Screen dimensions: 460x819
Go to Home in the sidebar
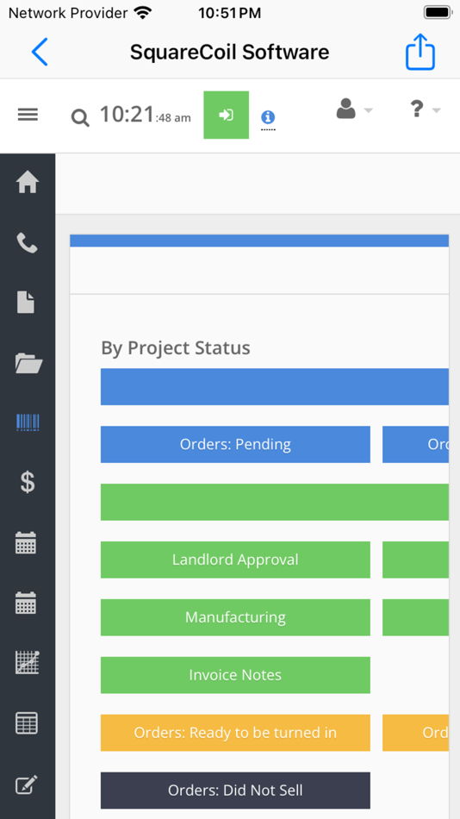[x=28, y=182]
